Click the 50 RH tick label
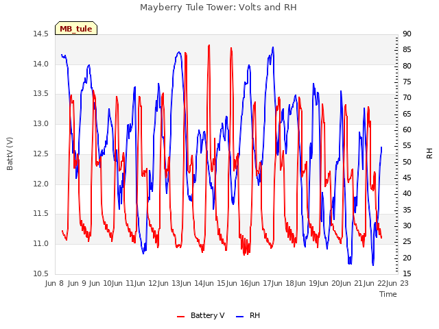This screenshot has width=439, height=329. pos(407,162)
